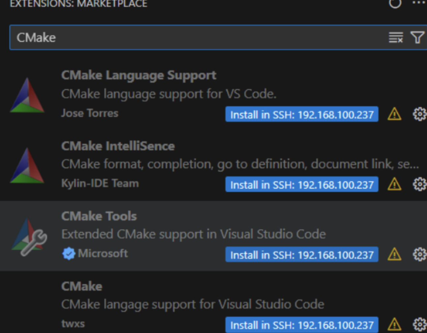
Task: Click the CMake Tools wrench logo
Action: [x=29, y=237]
